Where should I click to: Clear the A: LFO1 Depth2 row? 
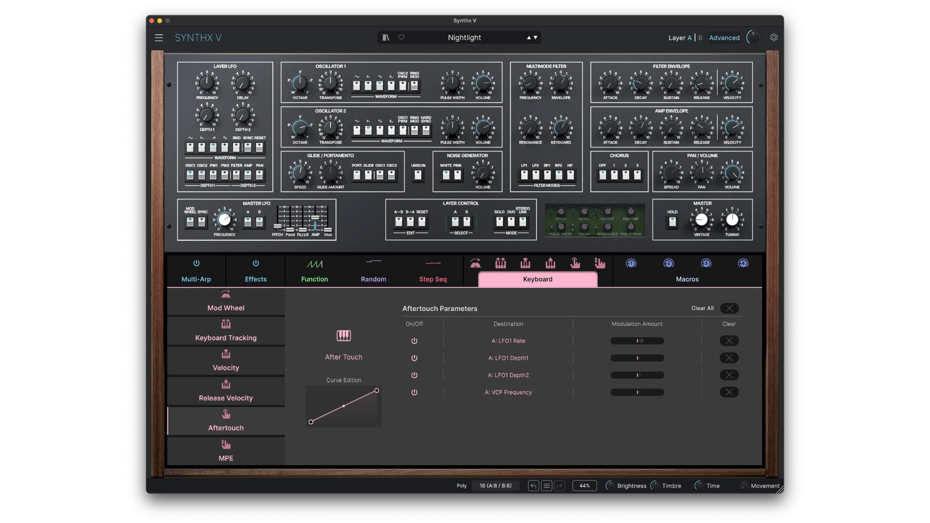tap(729, 375)
